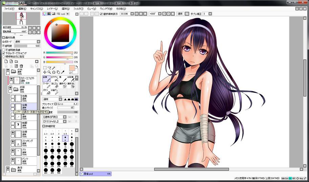Click the foreground color swatch
Viewport: 309px width, 182px height.
72,68
